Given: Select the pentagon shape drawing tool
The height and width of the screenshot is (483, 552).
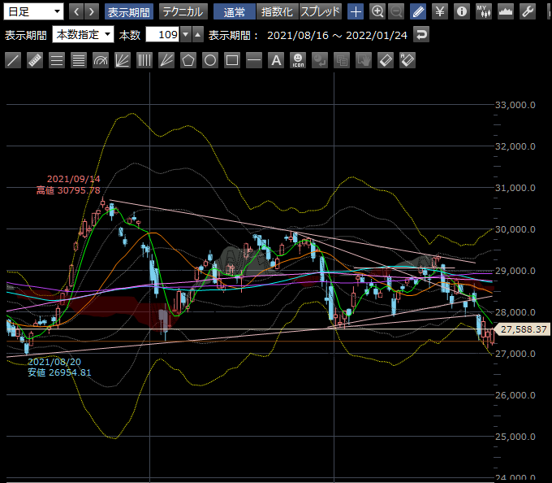Looking at the screenshot, I should 188,60.
